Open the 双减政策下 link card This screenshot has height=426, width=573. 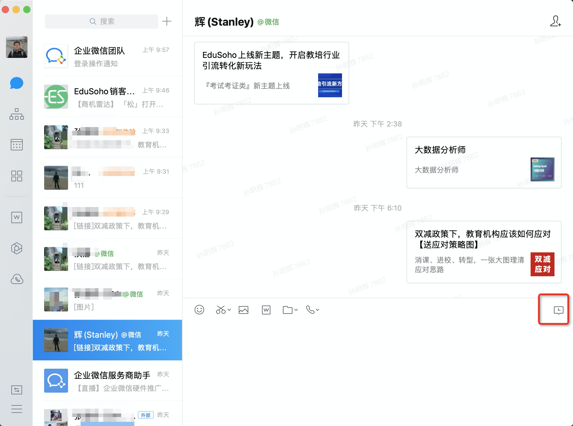coord(484,252)
